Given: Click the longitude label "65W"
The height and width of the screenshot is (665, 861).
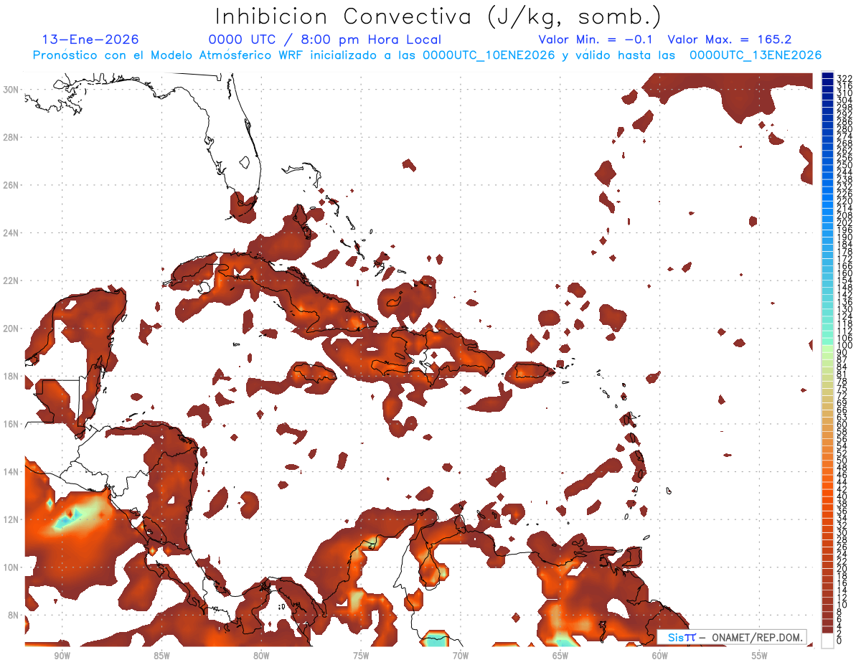Looking at the screenshot, I should click(x=560, y=656).
